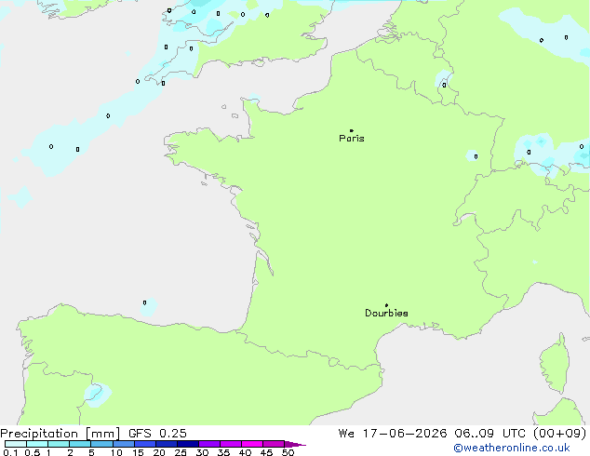Click the Dourbies city label

(386, 313)
